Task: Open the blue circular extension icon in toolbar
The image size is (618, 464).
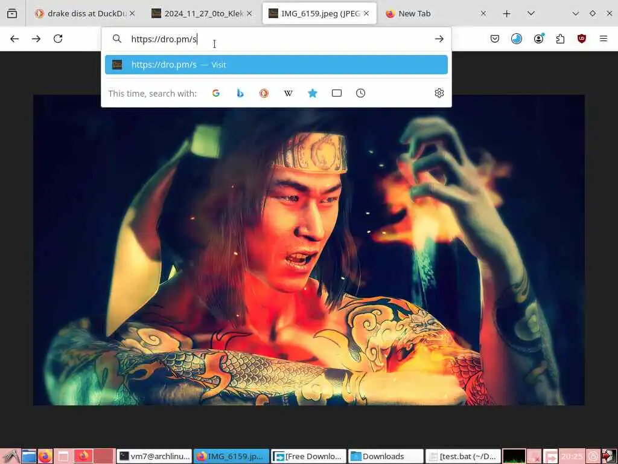Action: pos(517,39)
